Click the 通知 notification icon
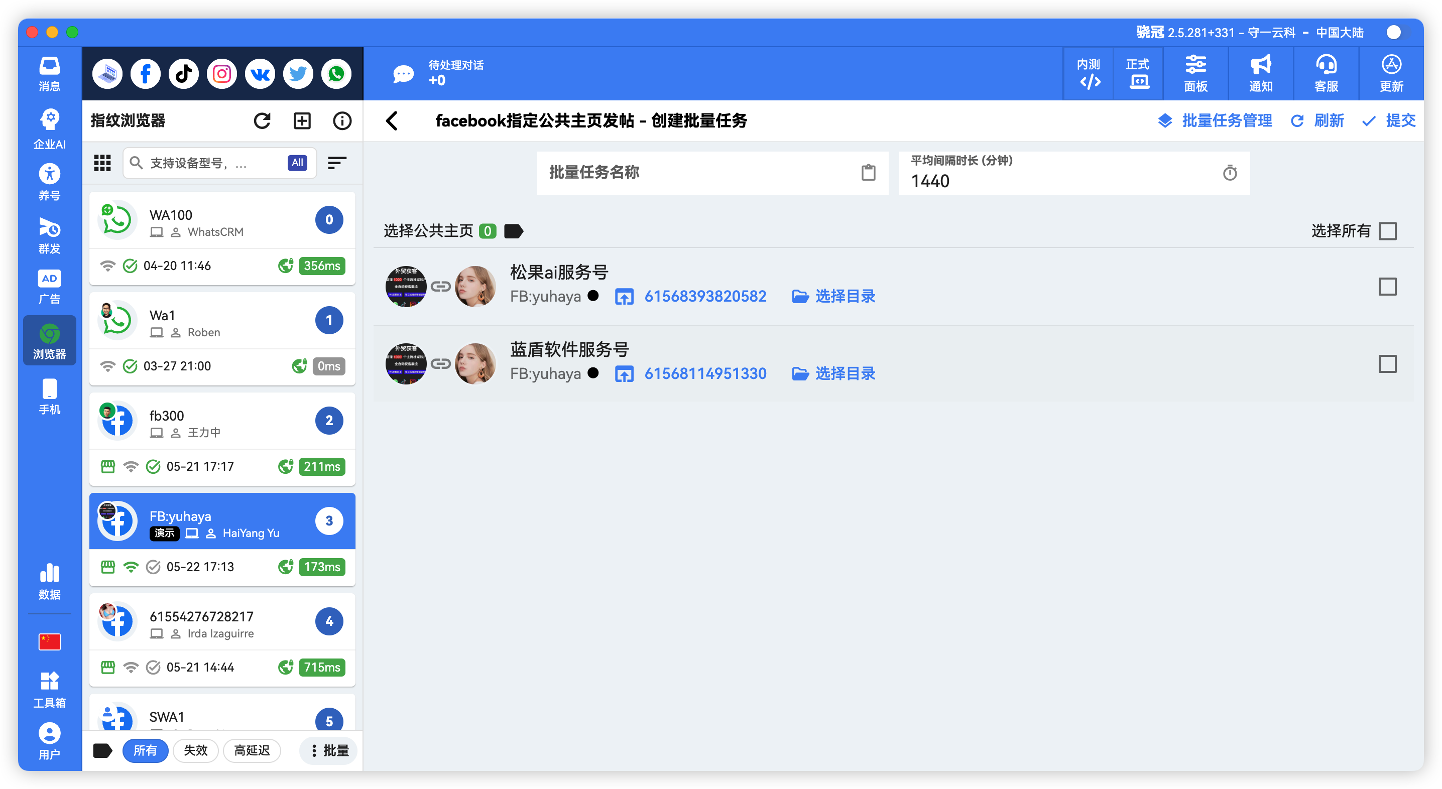 pos(1260,73)
